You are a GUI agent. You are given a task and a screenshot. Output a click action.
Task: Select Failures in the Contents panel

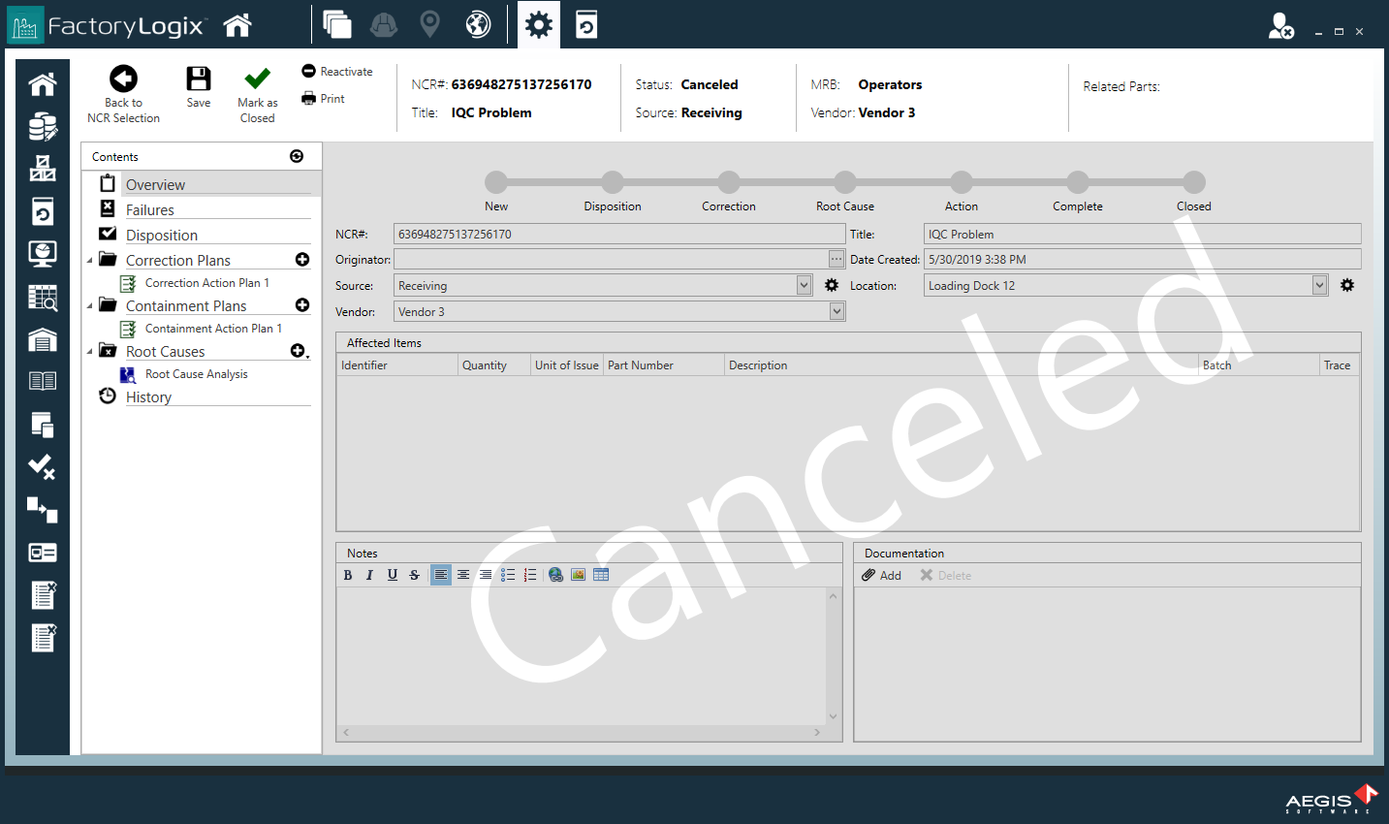150,208
